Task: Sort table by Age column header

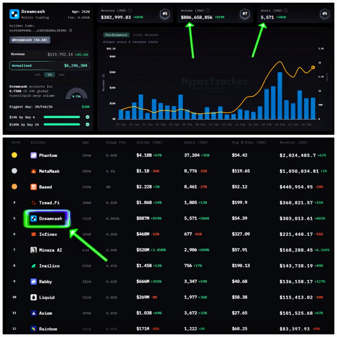Action: coord(85,142)
